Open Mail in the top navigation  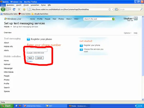pos(54,19)
